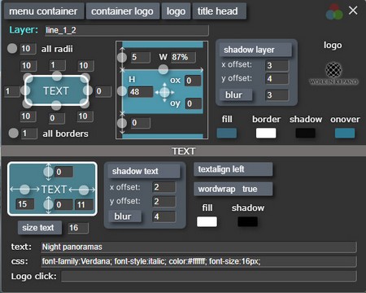Edit shadow layer y offset field
The width and height of the screenshot is (366, 293).
click(x=277, y=79)
